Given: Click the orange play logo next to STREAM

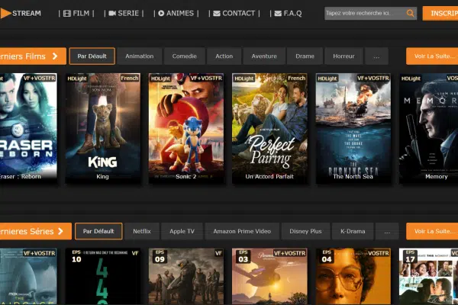Looking at the screenshot, I should click(x=5, y=13).
